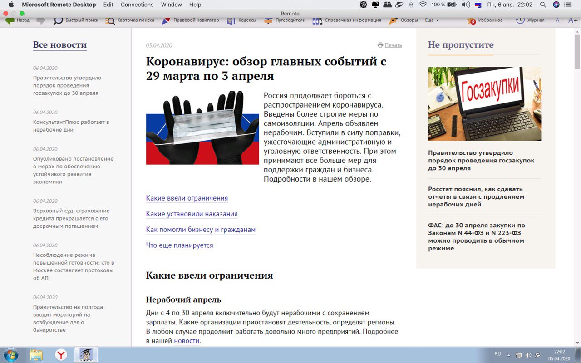Open Путеводители signpost icon

268,20
